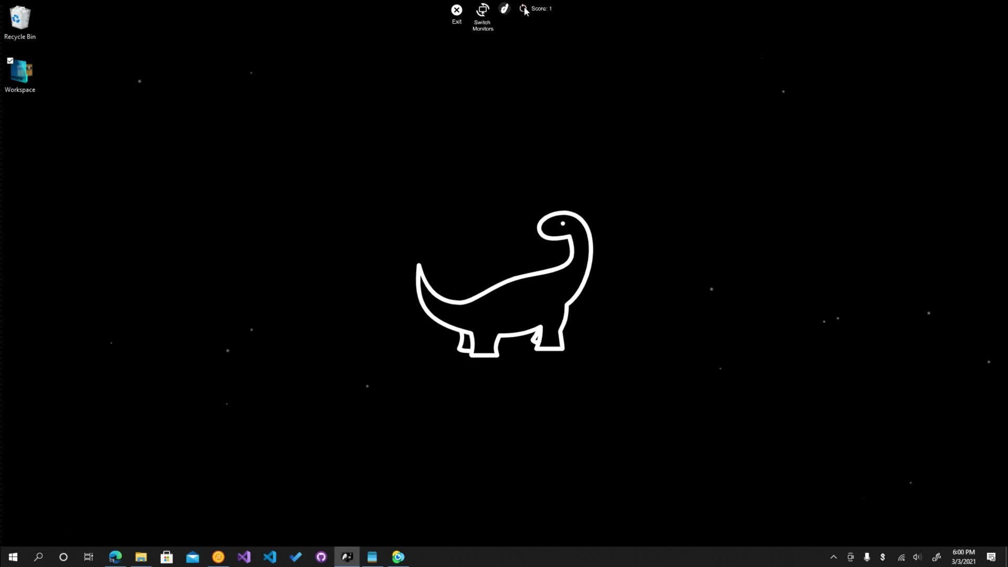Click the circular reset arrow beside Score
Image resolution: width=1008 pixels, height=567 pixels.
[x=523, y=8]
